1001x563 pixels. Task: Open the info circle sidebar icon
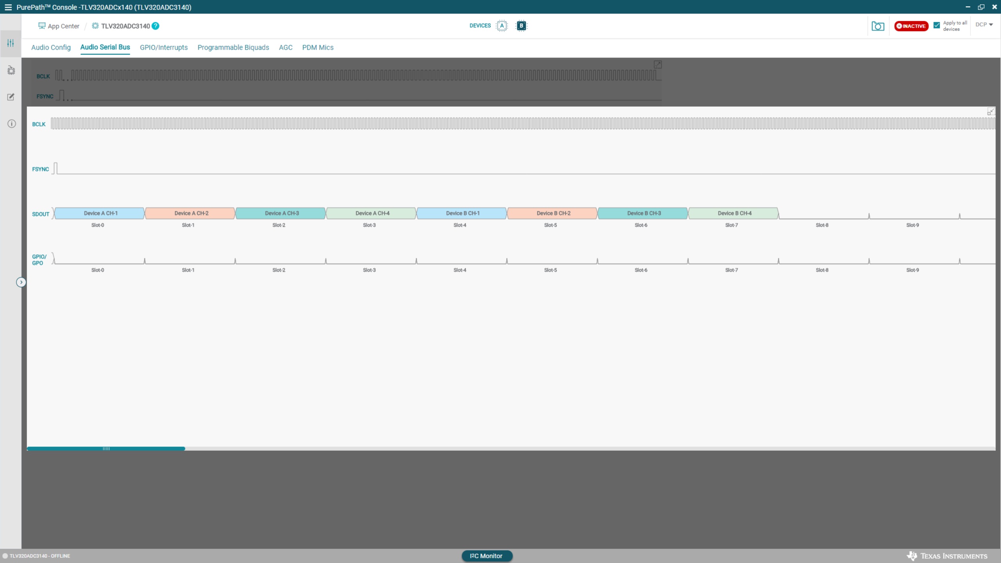[11, 124]
